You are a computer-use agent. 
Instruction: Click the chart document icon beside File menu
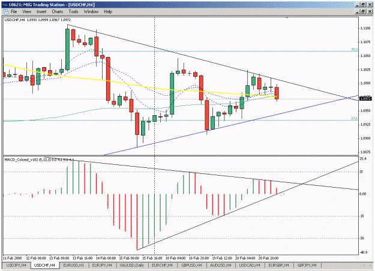[x=5, y=11]
